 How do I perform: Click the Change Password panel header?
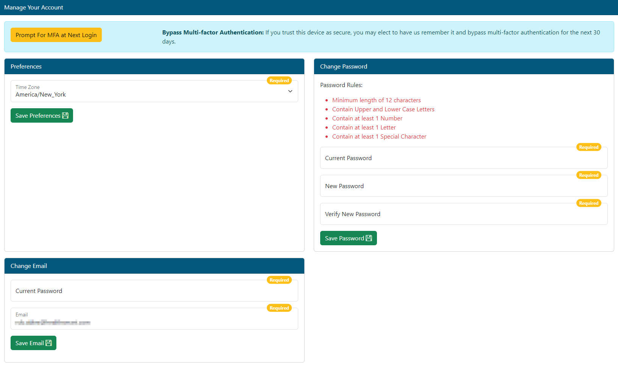(464, 67)
